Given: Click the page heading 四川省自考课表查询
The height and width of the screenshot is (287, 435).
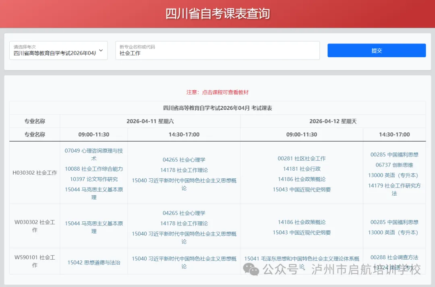Looking at the screenshot, I should pos(217,14).
